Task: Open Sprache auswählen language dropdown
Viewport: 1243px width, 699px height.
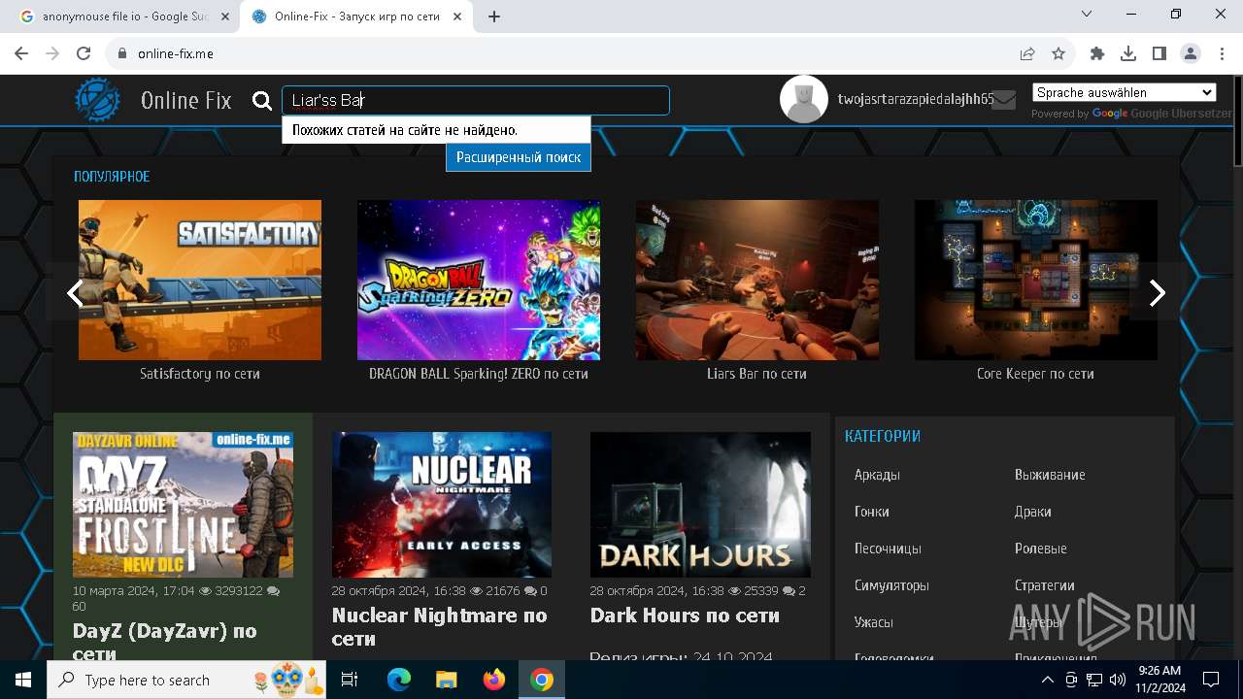Action: pyautogui.click(x=1125, y=92)
